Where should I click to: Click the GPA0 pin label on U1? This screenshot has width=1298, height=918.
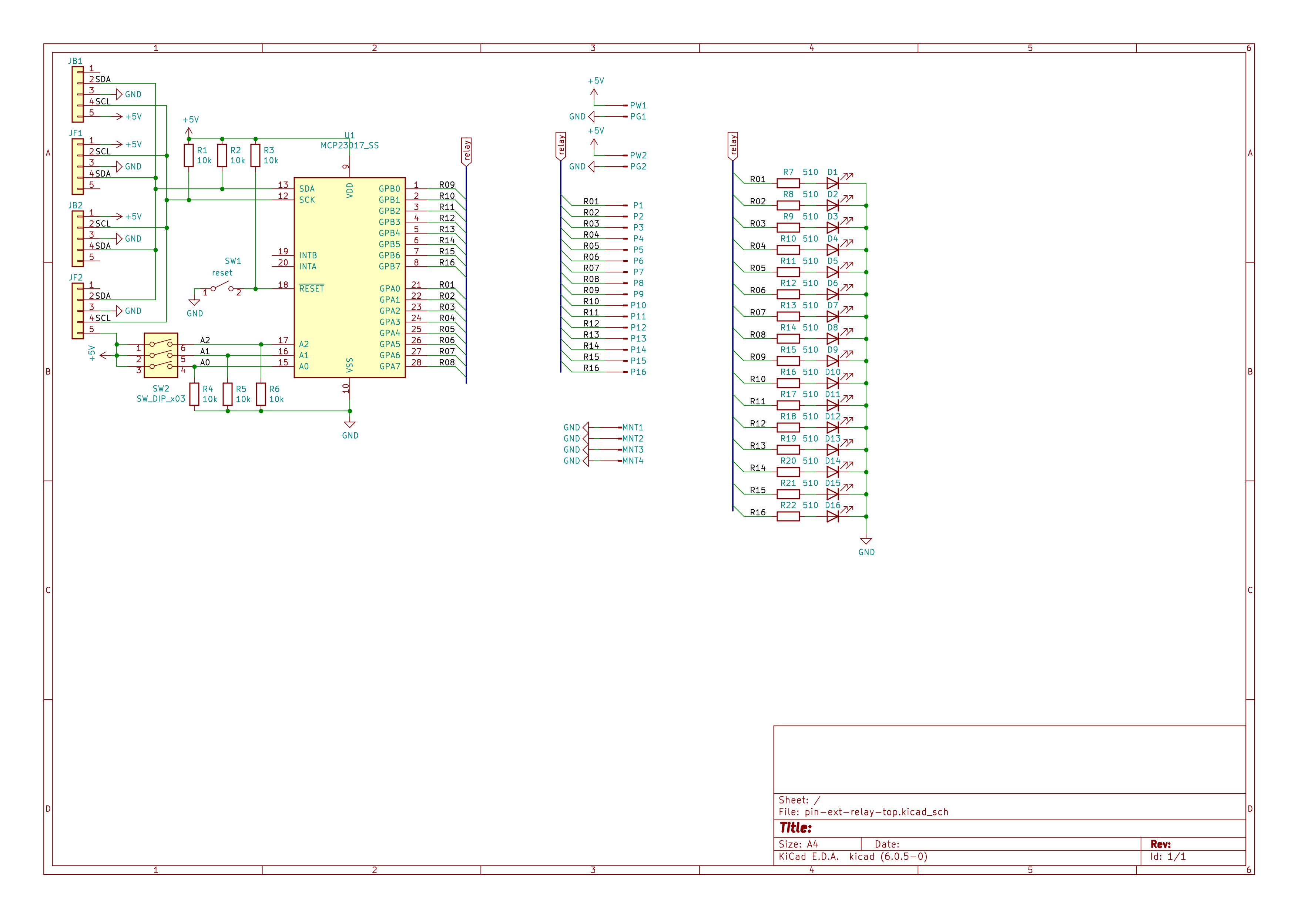point(389,289)
